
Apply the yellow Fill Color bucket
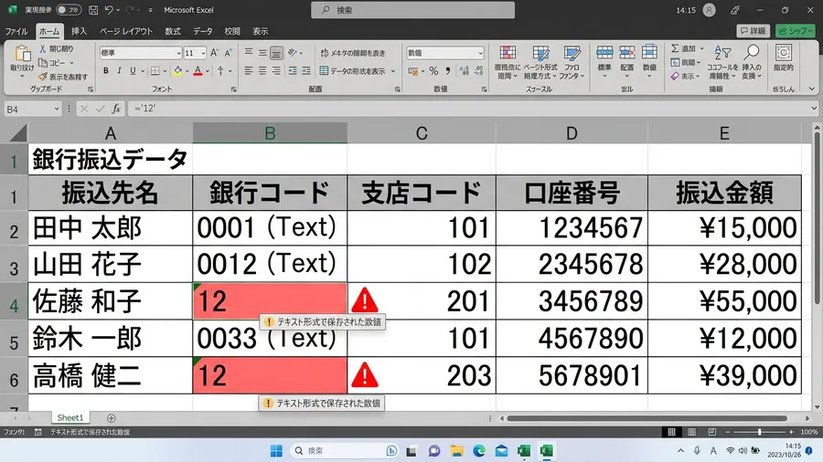(178, 70)
